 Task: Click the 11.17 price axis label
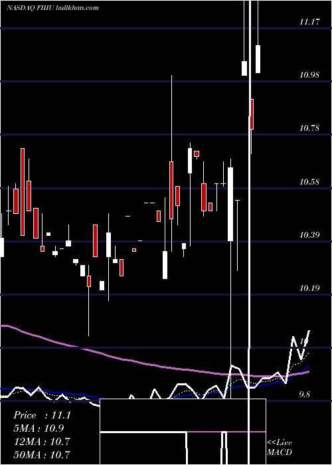309,21
